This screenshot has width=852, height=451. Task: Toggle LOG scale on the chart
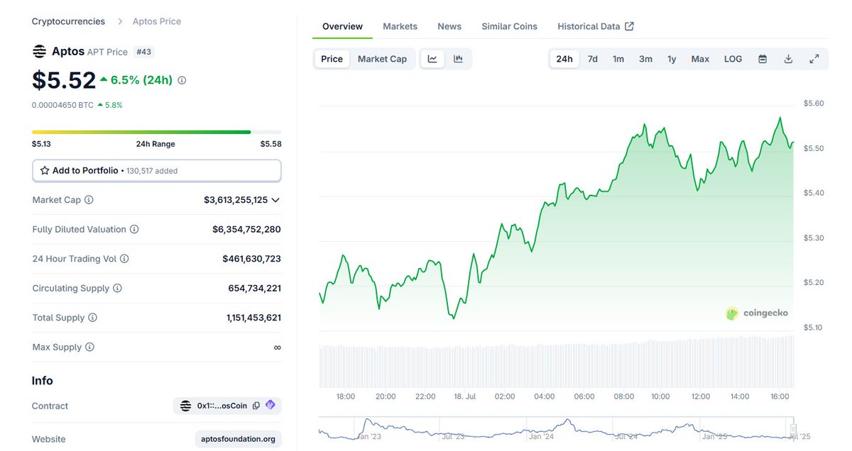(733, 59)
